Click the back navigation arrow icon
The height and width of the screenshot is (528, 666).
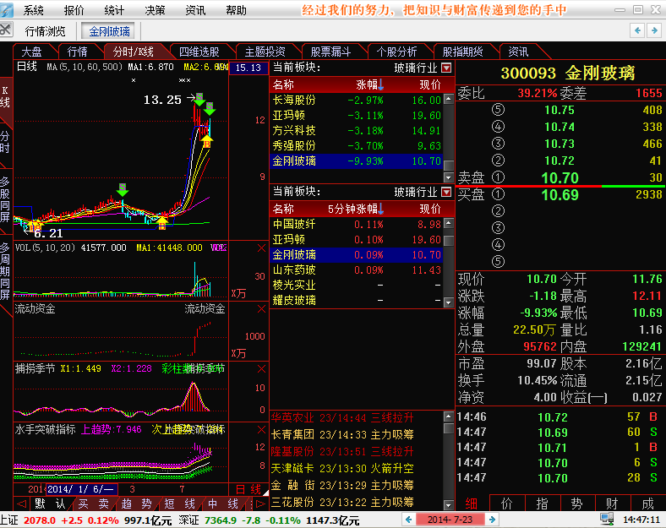coord(639,30)
